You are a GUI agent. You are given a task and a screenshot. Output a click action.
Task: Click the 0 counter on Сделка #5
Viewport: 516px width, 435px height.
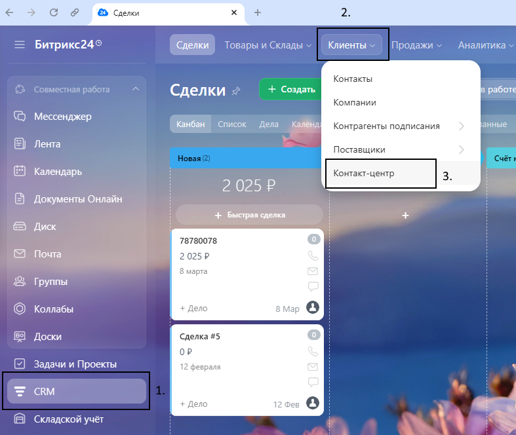[x=314, y=335]
